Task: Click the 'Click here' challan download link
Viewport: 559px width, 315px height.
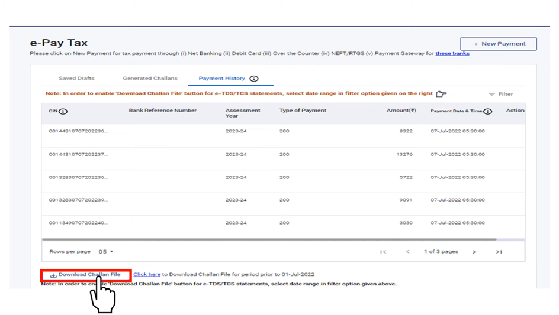Action: click(x=147, y=275)
